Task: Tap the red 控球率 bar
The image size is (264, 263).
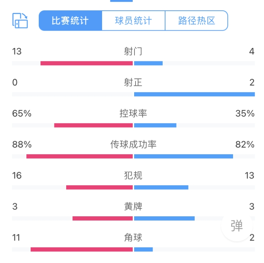Action: click(94, 125)
